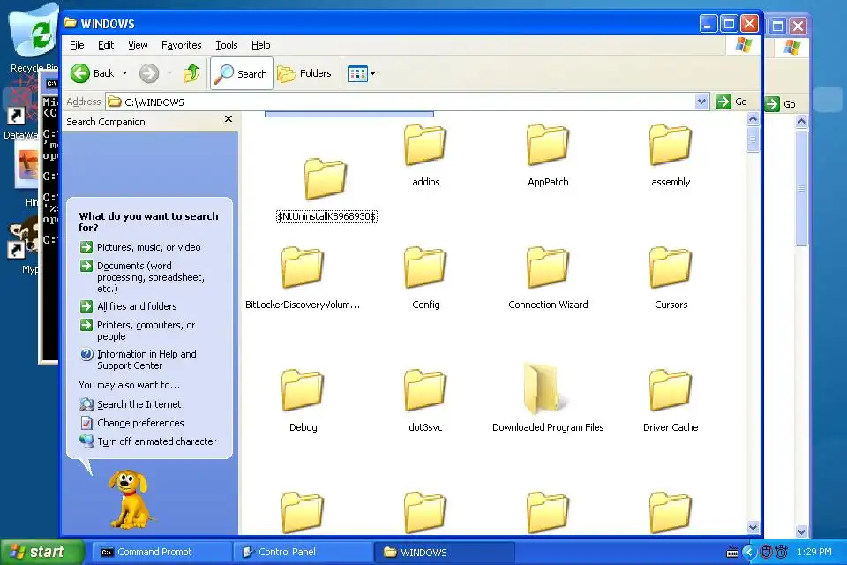Screen dimensions: 847x565
Task: Select the Cursors folder
Action: (671, 278)
